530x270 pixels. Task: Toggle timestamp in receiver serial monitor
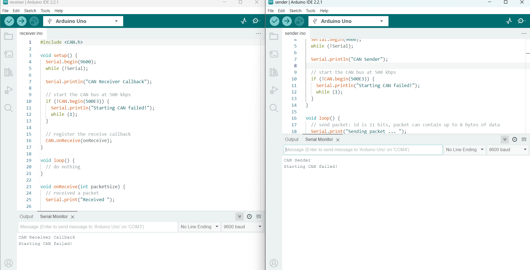coord(249,217)
